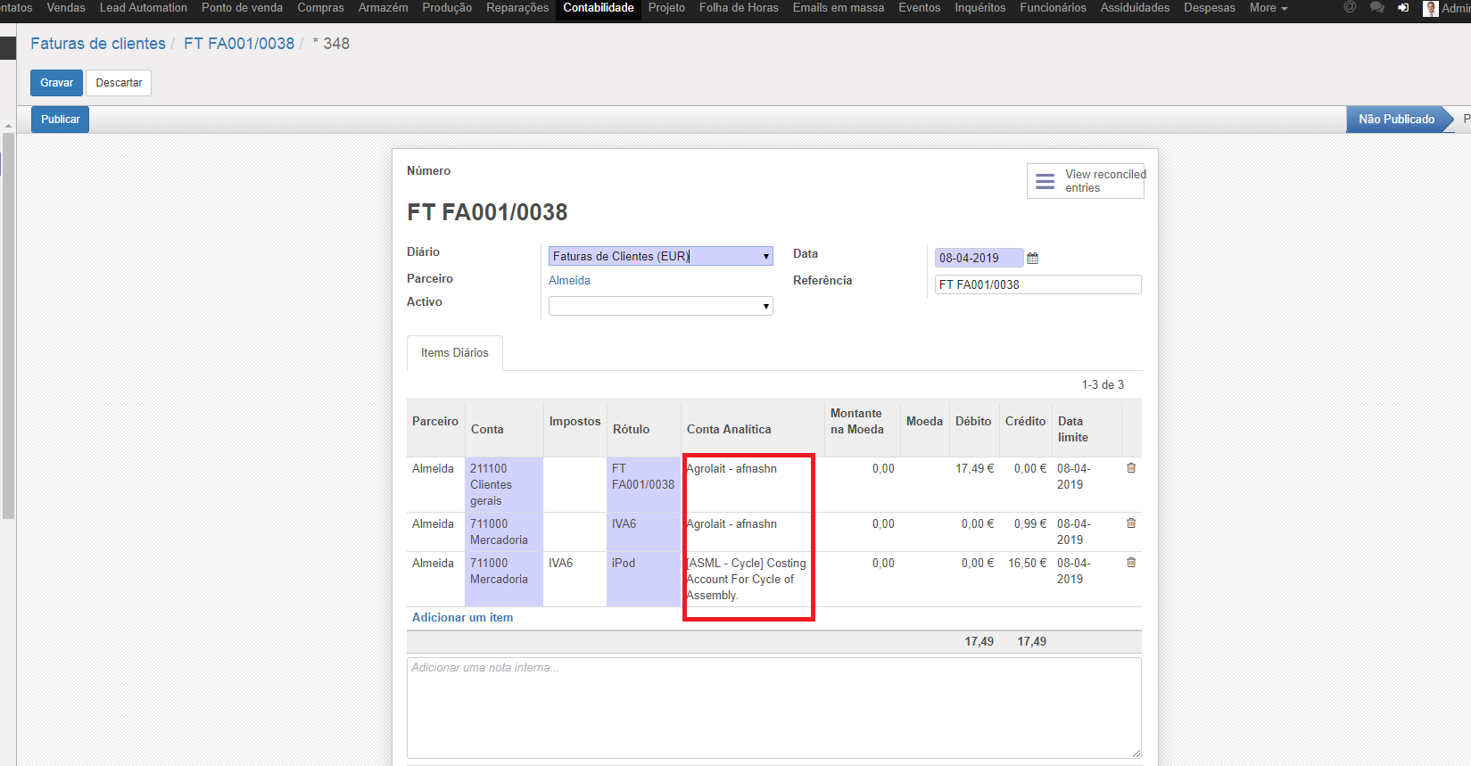Open the conversations chat bubble icon
Screen dimensions: 1471x766
[1377, 7]
